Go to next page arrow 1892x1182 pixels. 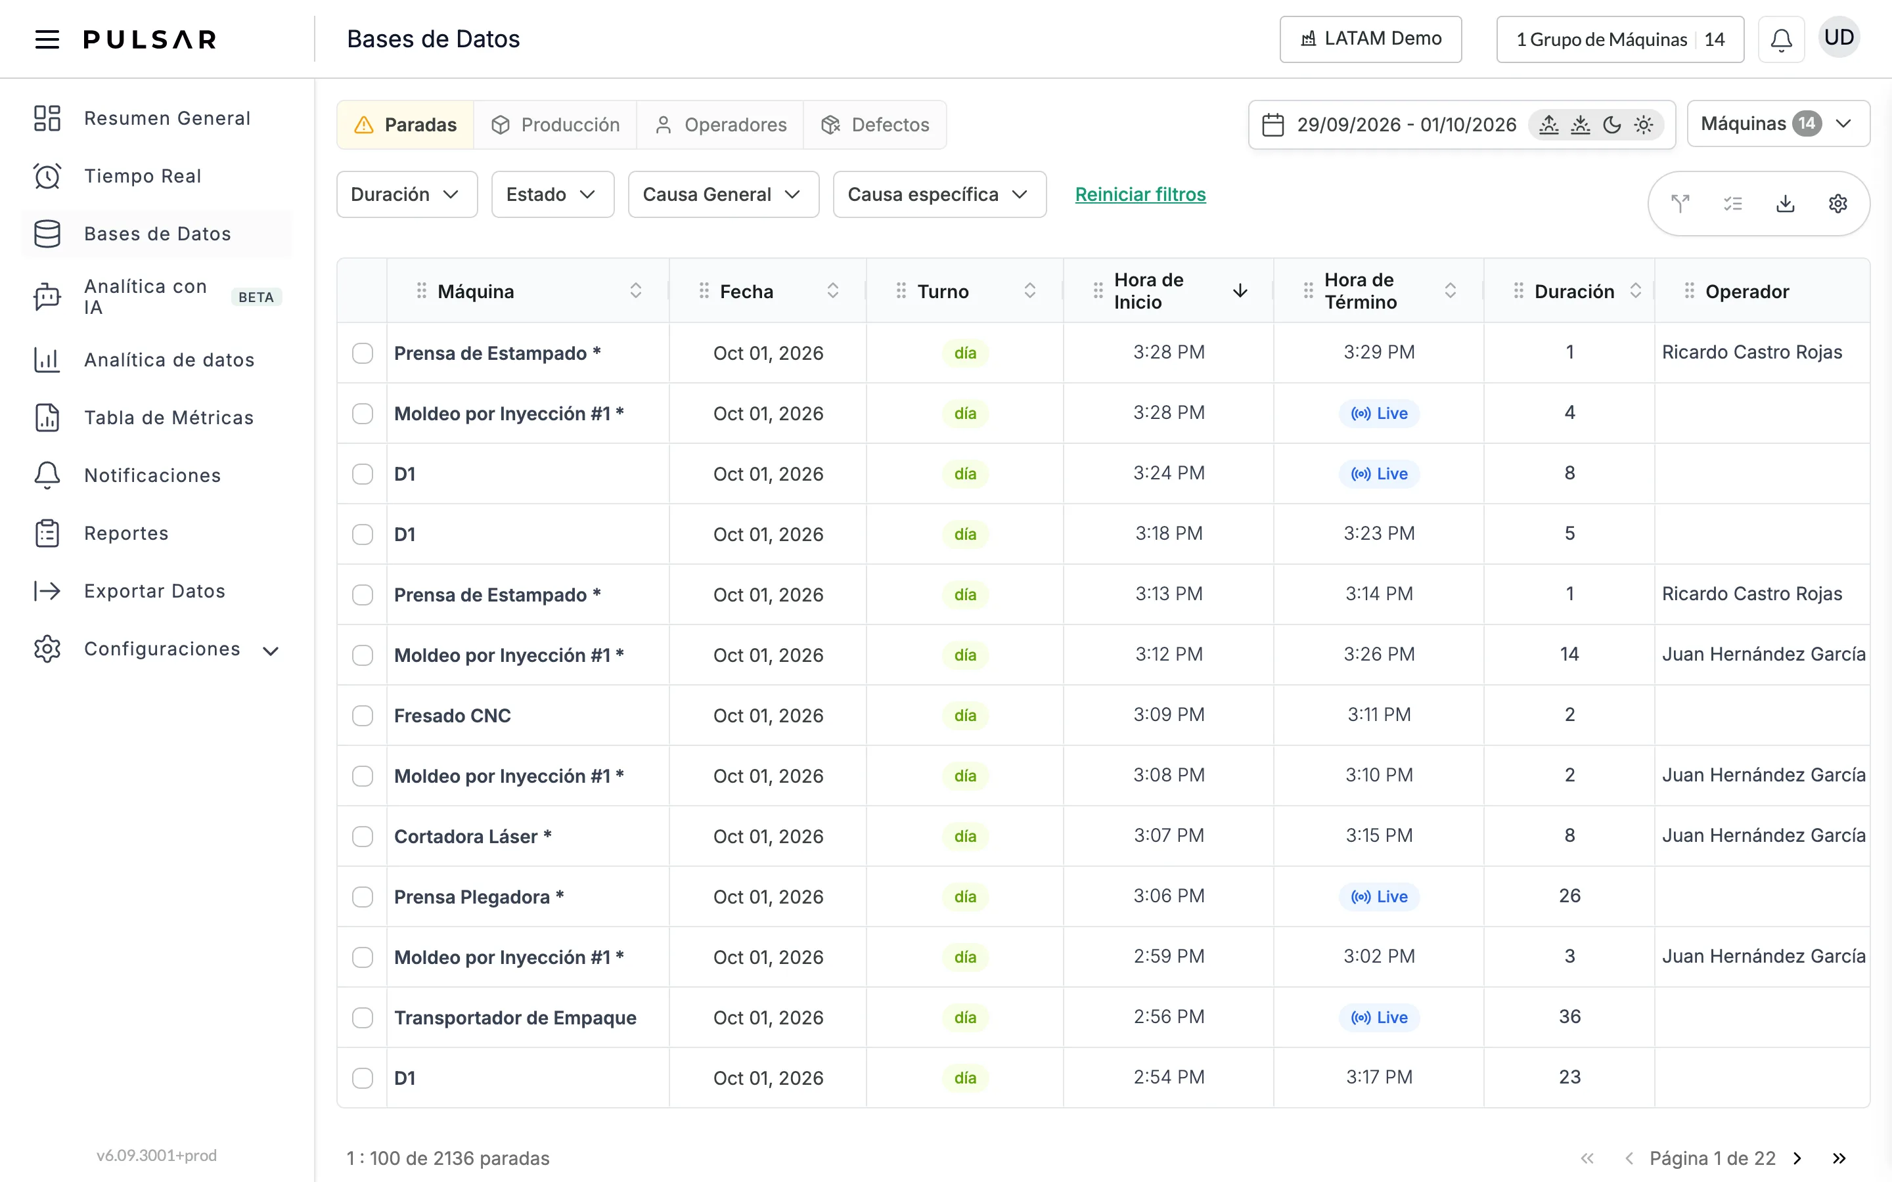point(1797,1158)
